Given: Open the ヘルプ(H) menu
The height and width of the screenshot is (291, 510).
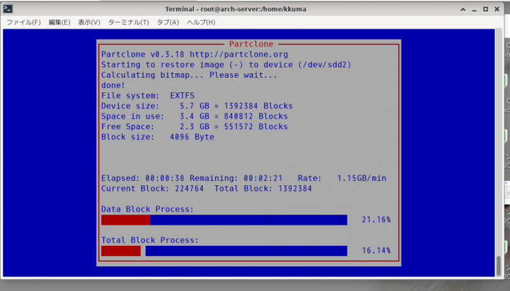Looking at the screenshot, I should [201, 22].
